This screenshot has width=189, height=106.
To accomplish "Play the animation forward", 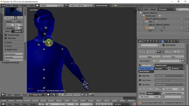I will click(x=105, y=104).
